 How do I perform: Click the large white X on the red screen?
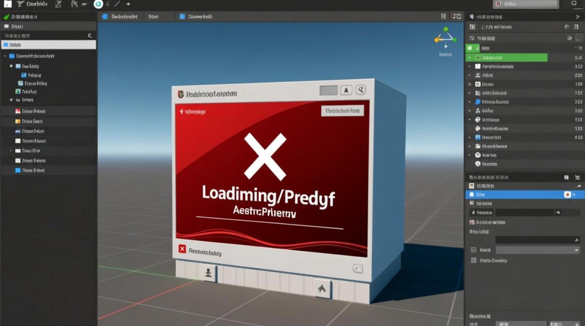[x=265, y=156]
